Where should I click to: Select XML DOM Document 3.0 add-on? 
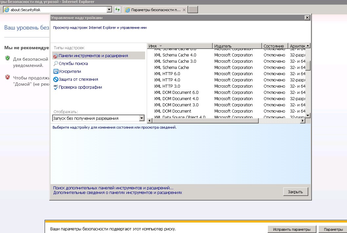(226, 105)
